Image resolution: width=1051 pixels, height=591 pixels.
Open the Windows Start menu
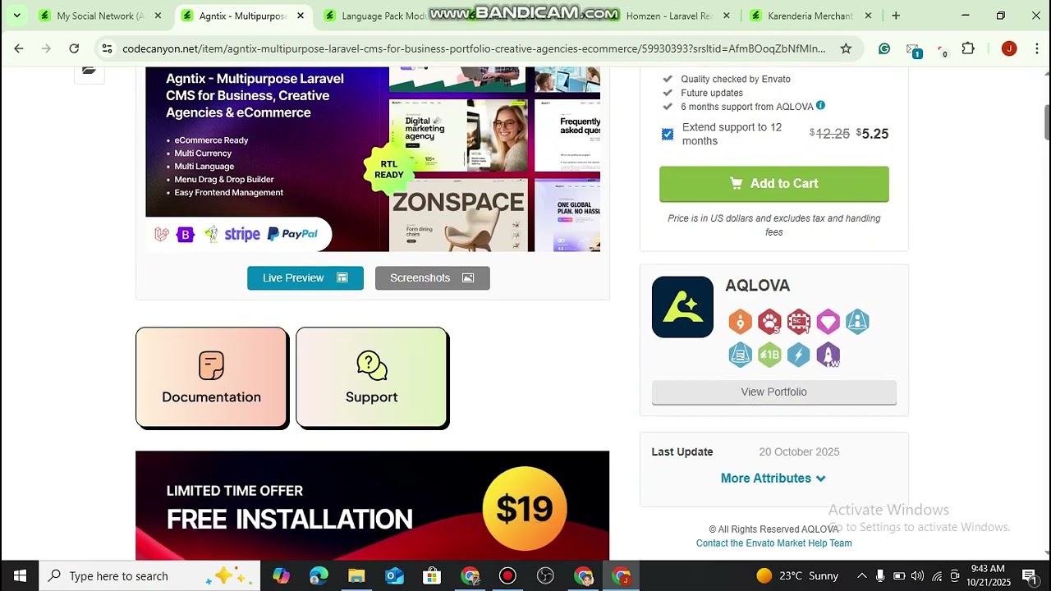(x=20, y=576)
